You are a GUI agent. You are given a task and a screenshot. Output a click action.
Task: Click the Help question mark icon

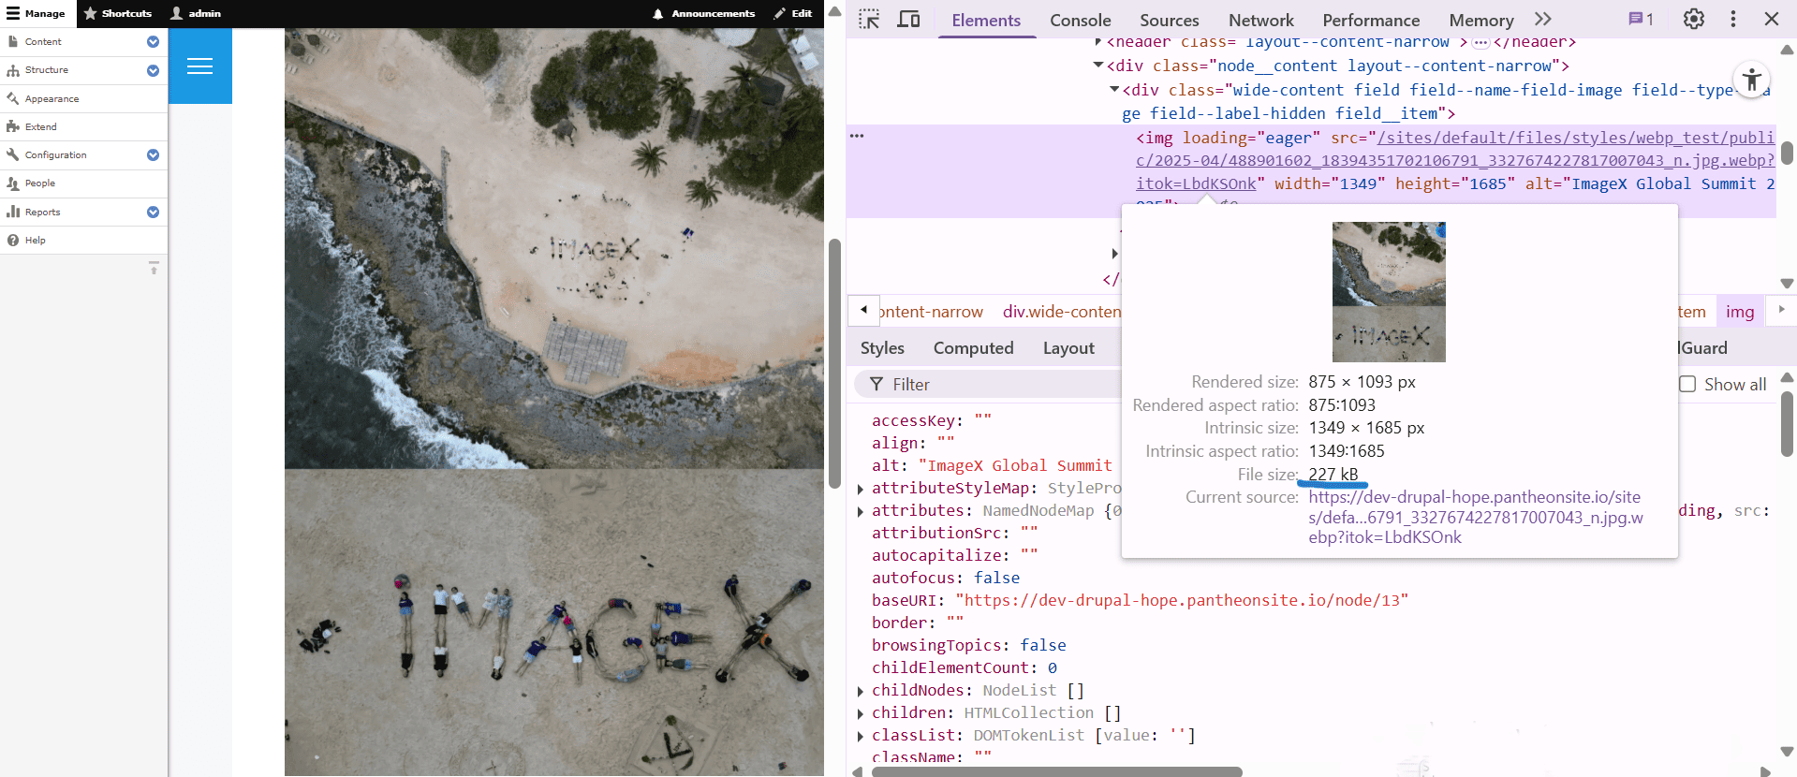pyautogui.click(x=13, y=241)
